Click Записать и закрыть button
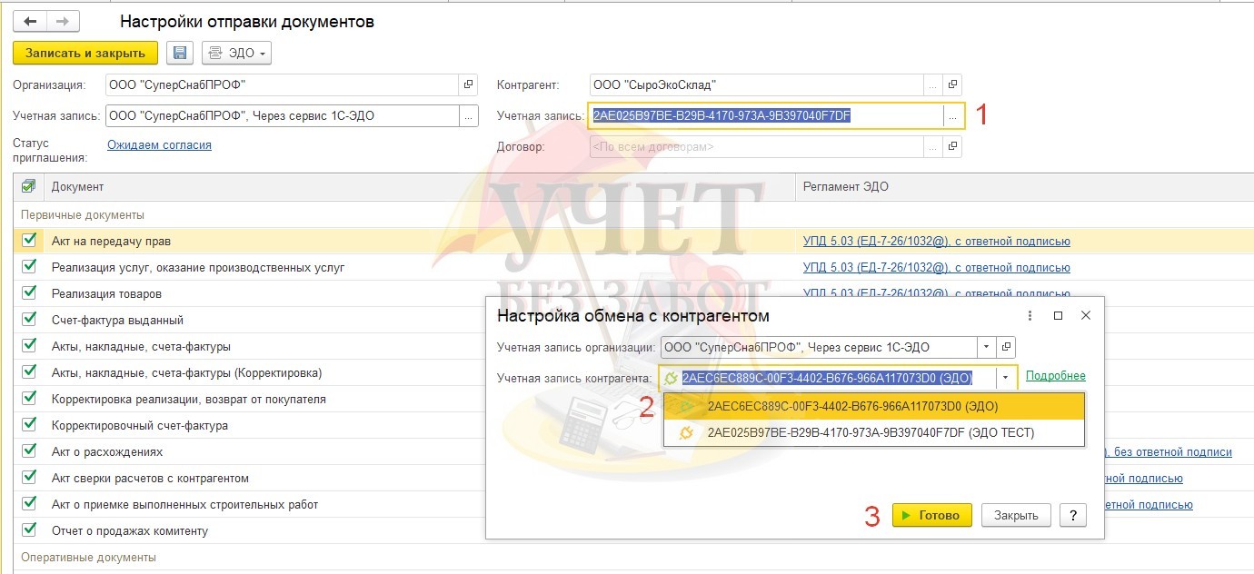 (85, 54)
